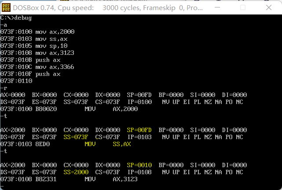The image size is (282, 190).
Task: Close the DOSBox window
Action: click(x=269, y=7)
